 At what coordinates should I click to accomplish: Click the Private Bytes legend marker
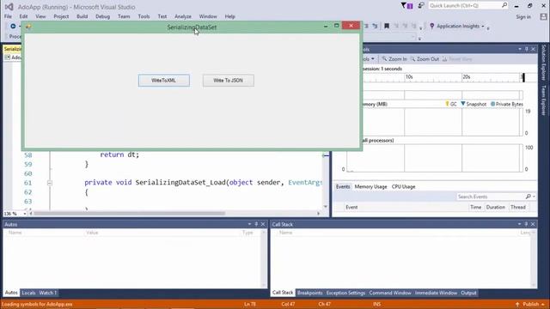point(492,104)
